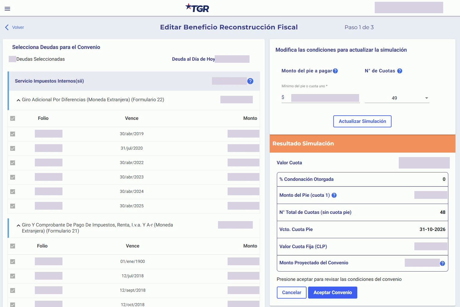
Task: Click the Valor Cuota Fija (CLP) row
Action: (x=362, y=247)
